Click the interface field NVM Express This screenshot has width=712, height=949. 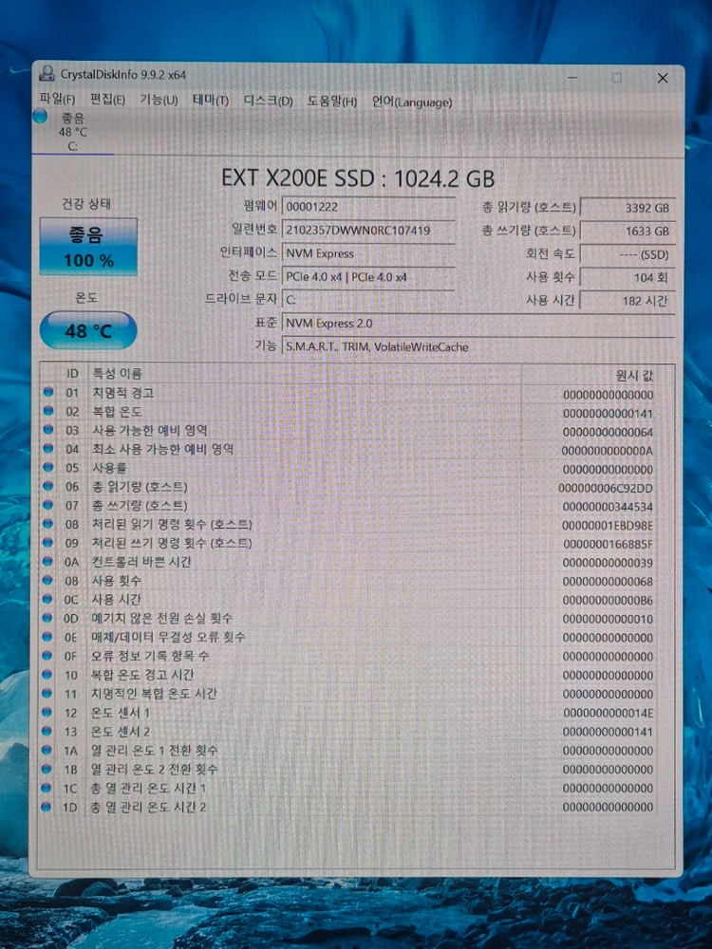(368, 253)
